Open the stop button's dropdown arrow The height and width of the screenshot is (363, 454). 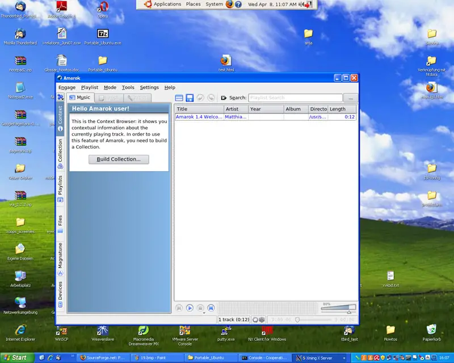coord(204,313)
